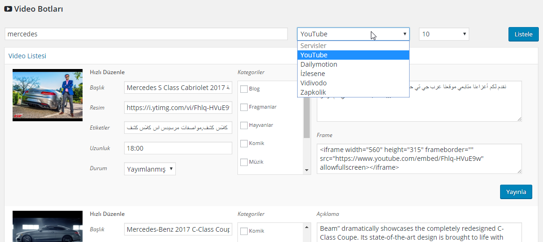Choose Dailymotion from the services list
Screen dimensions: 543x242
(x=353, y=64)
